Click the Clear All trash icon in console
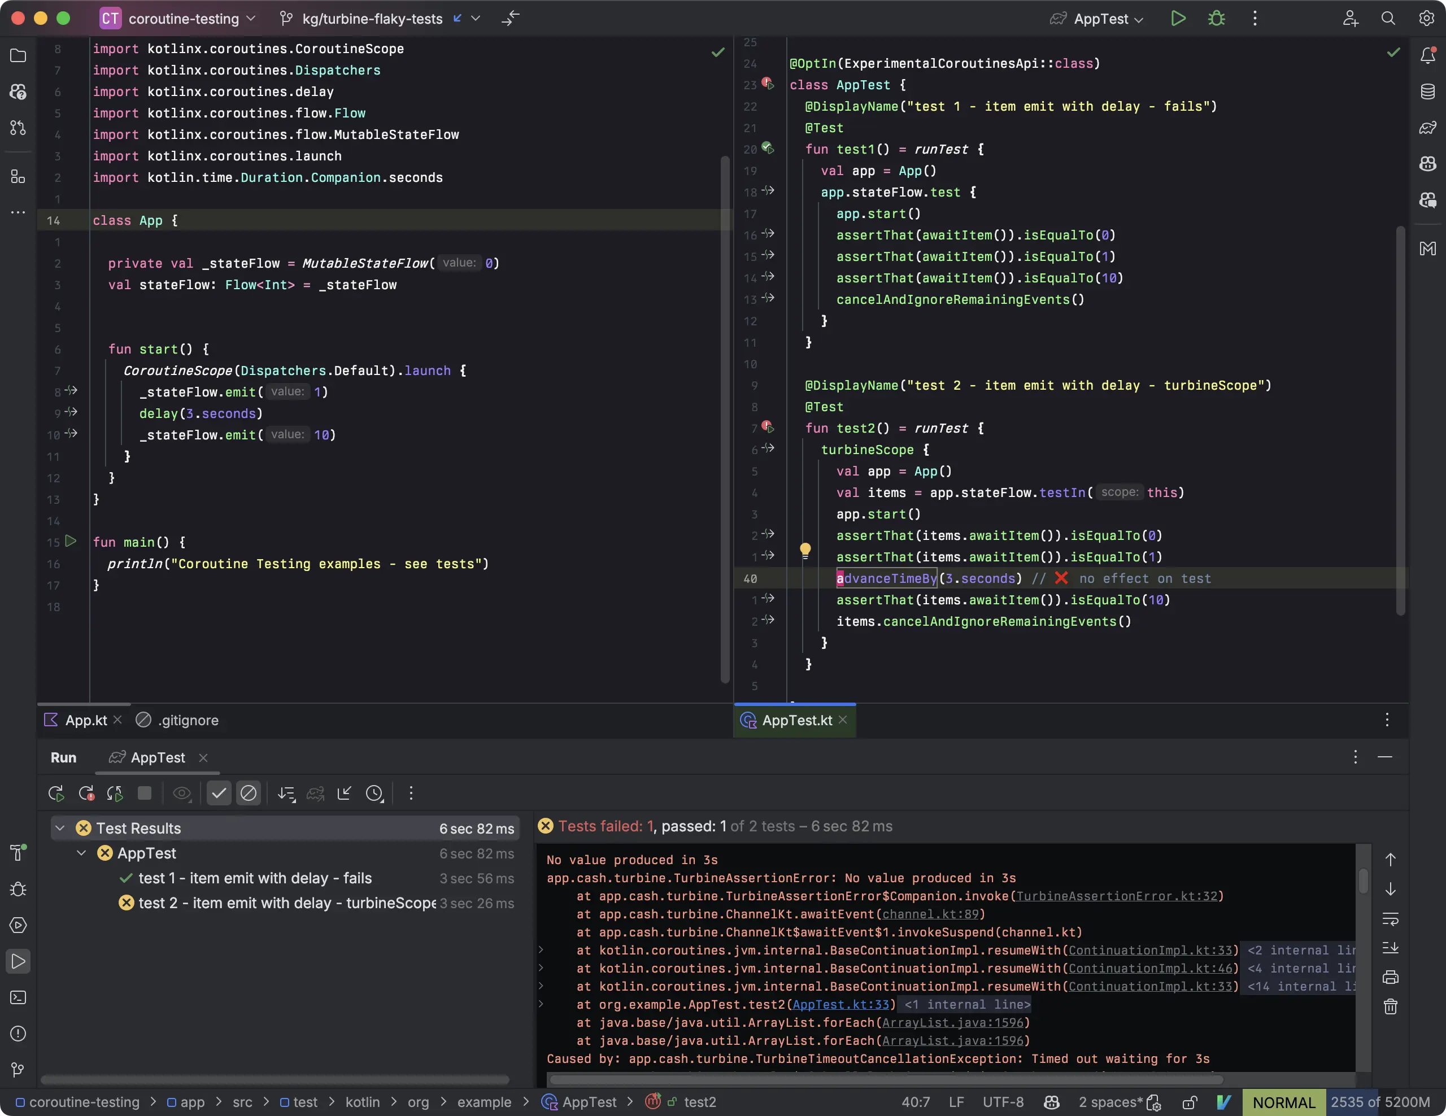This screenshot has width=1446, height=1116. tap(1391, 1007)
